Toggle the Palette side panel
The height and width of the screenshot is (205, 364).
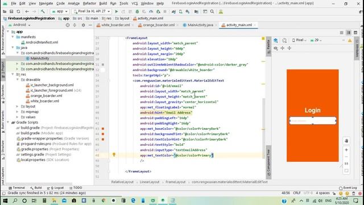268,47
